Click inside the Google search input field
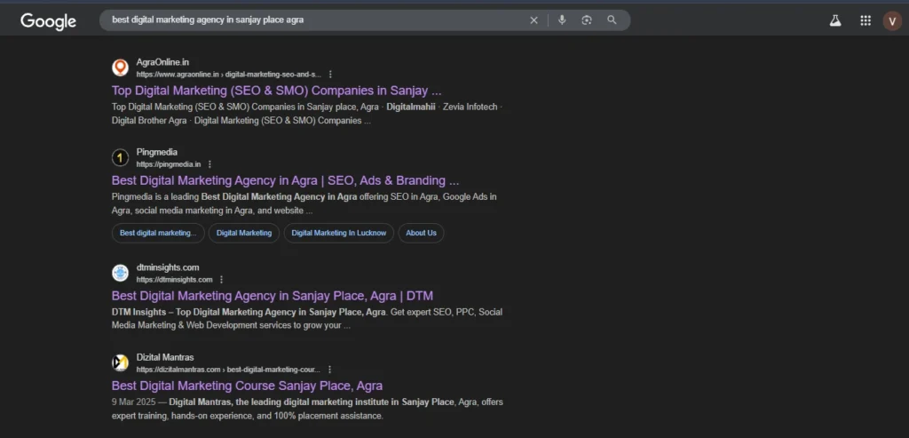The width and height of the screenshot is (909, 438). tap(311, 20)
